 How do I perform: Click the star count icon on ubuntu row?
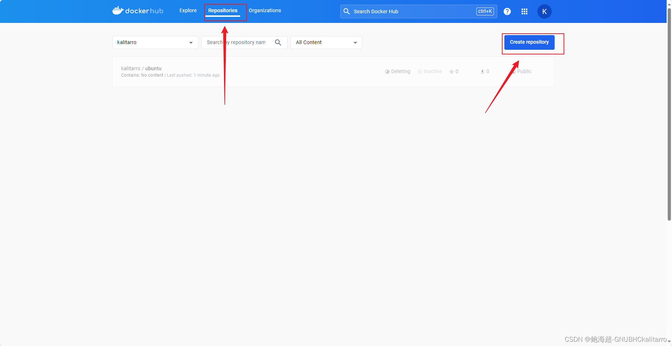click(x=452, y=72)
